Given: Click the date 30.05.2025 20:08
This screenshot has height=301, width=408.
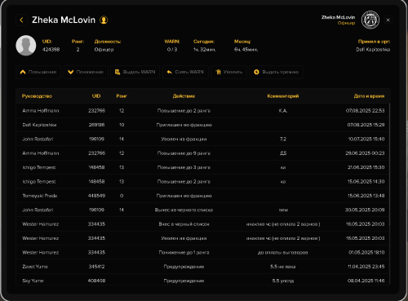Looking at the screenshot, I should (365, 210).
